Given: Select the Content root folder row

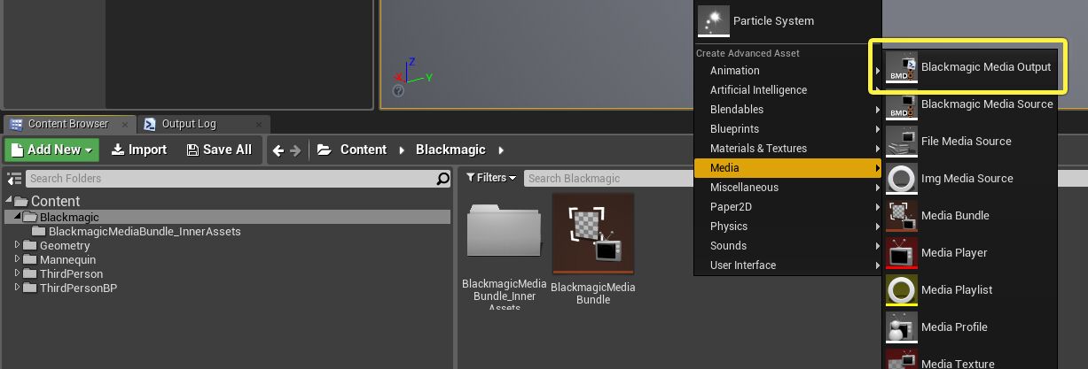Looking at the screenshot, I should click(x=229, y=202).
